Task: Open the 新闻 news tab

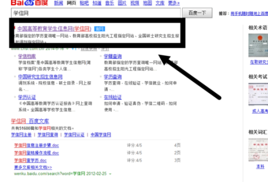Action: [59, 3]
